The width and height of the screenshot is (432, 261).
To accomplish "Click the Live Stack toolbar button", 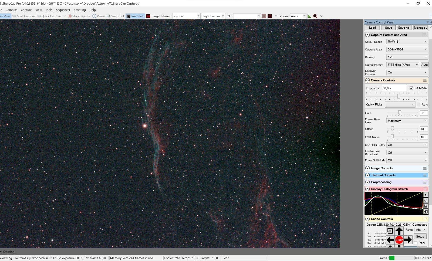I will click(x=135, y=16).
